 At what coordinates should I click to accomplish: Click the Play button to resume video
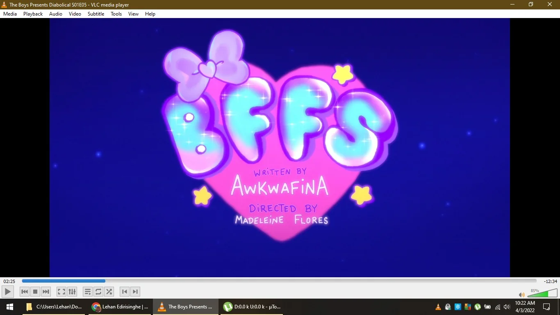(x=7, y=292)
